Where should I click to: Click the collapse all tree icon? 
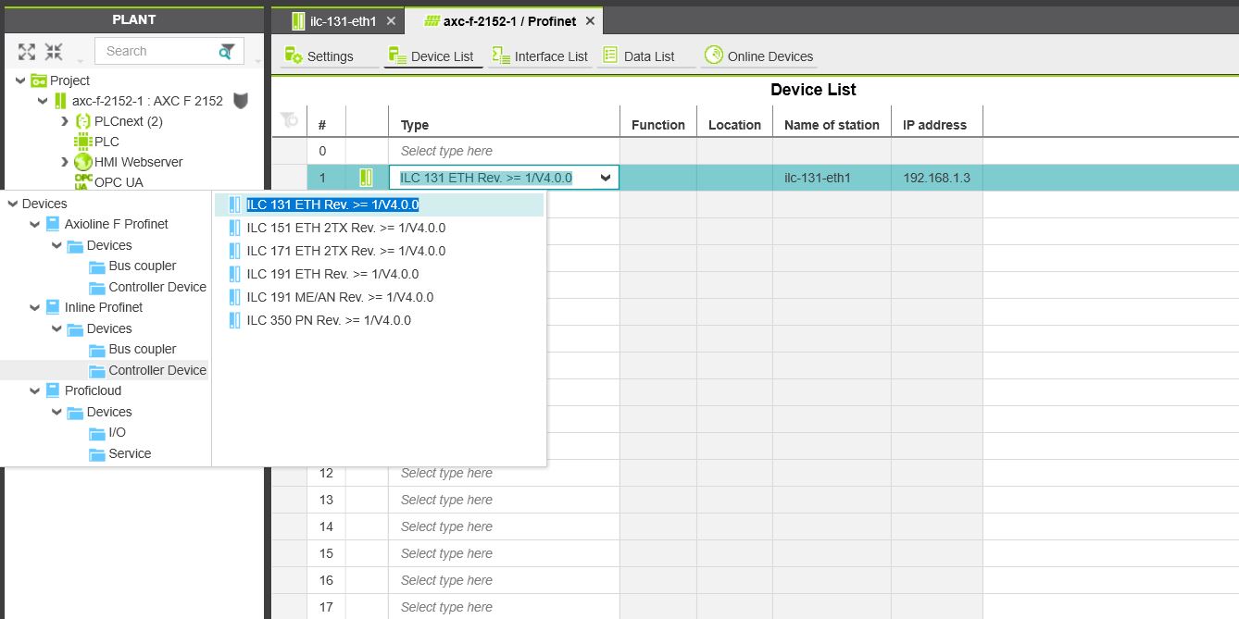coord(54,52)
